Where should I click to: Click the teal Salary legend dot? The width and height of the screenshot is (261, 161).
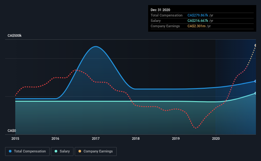(56, 151)
